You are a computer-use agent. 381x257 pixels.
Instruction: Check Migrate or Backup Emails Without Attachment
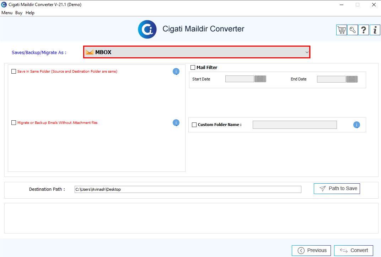[x=14, y=123]
